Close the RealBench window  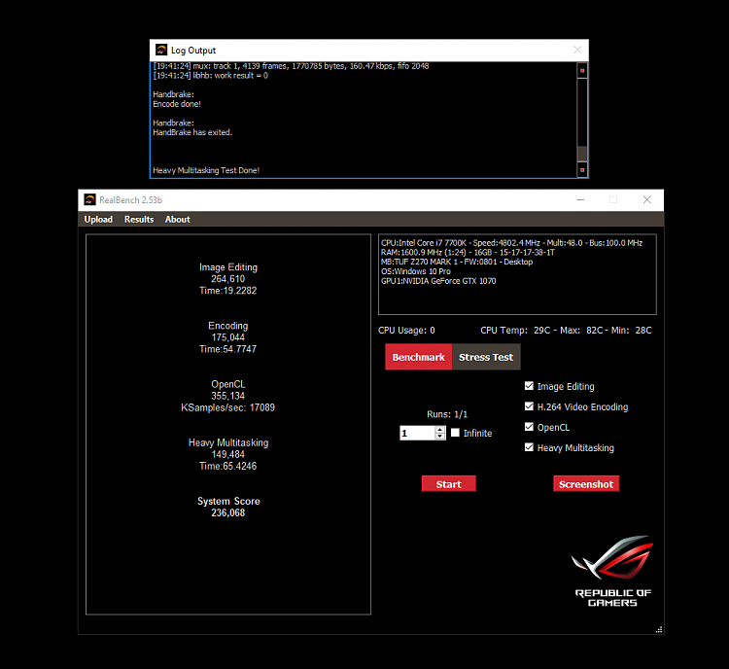[646, 199]
